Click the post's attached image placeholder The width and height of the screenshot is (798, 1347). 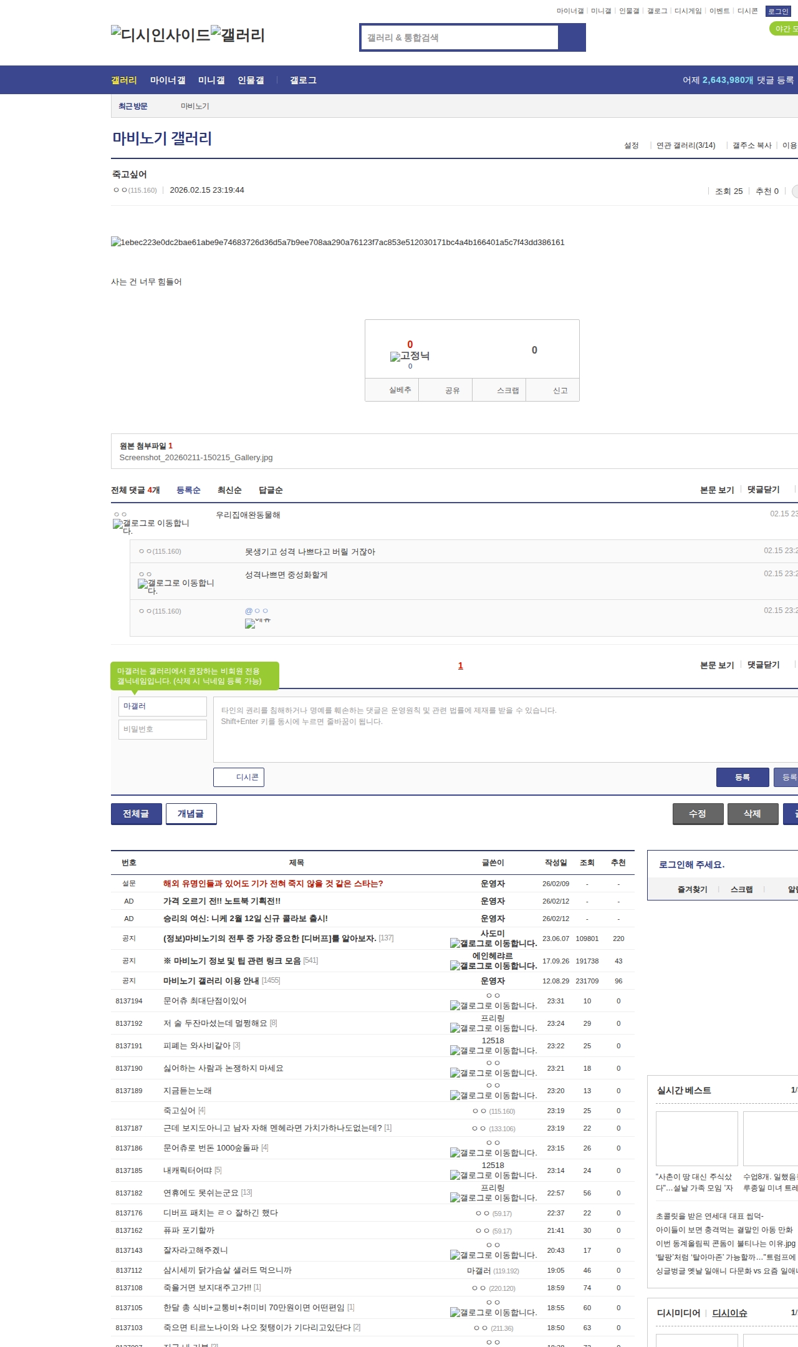point(337,242)
